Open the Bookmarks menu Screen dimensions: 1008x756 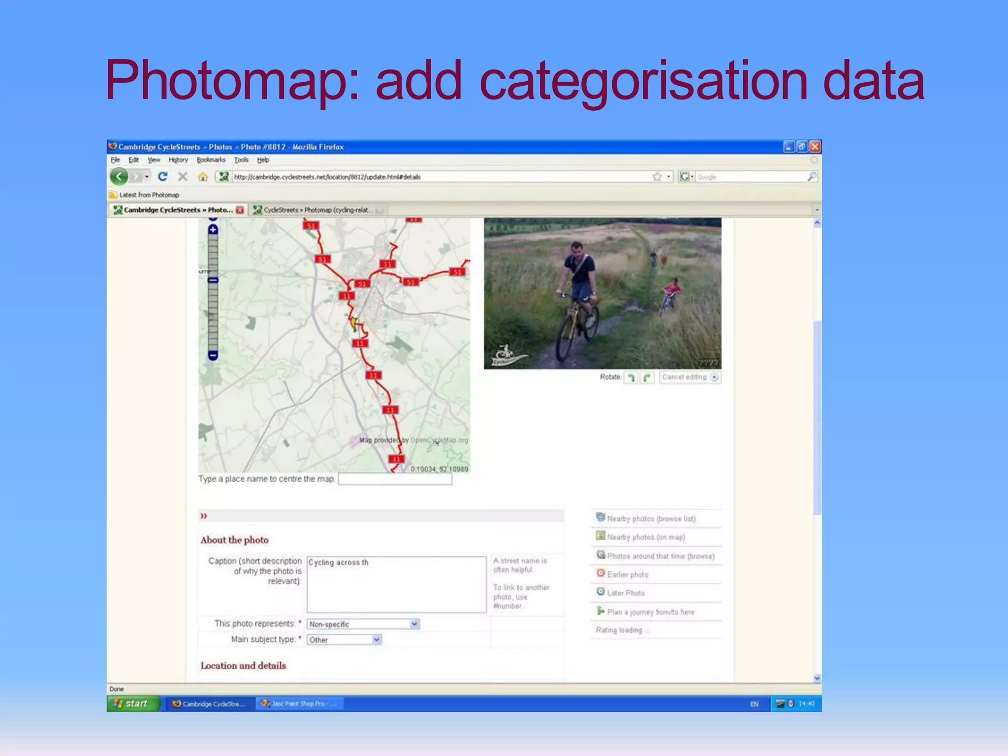click(211, 160)
